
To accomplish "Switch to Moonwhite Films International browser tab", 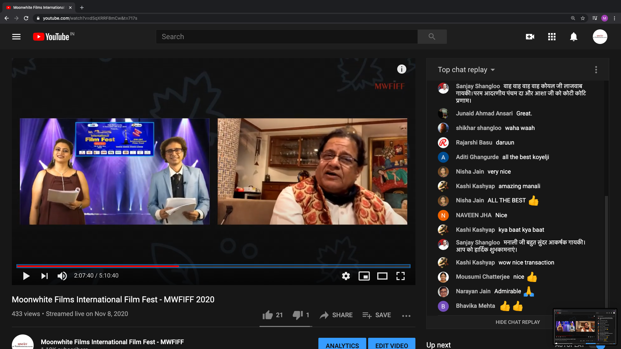I will point(39,8).
